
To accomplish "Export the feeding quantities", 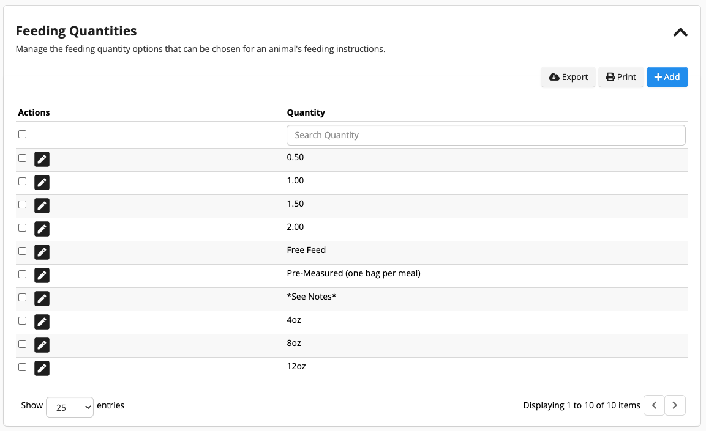I will tap(568, 77).
